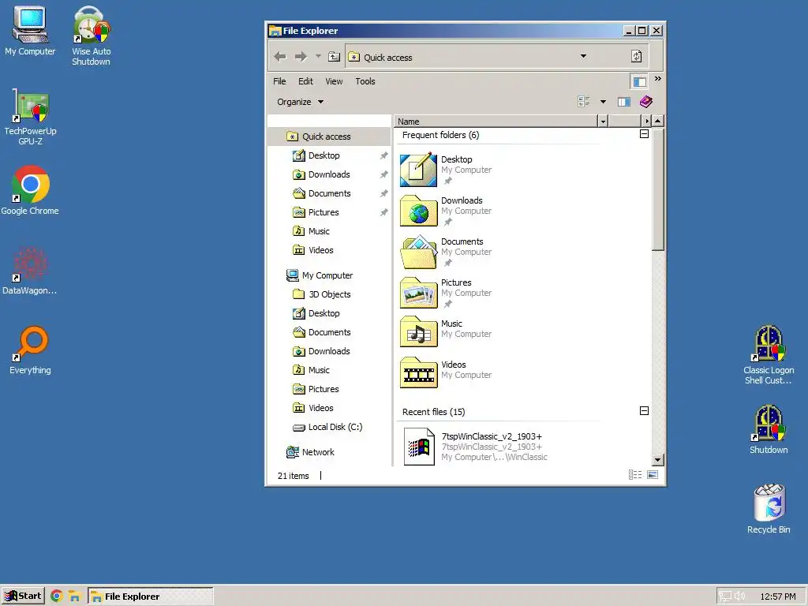Screen dimensions: 808x606
Task: Select the Shutdown desktop shortcut
Action: point(769,430)
